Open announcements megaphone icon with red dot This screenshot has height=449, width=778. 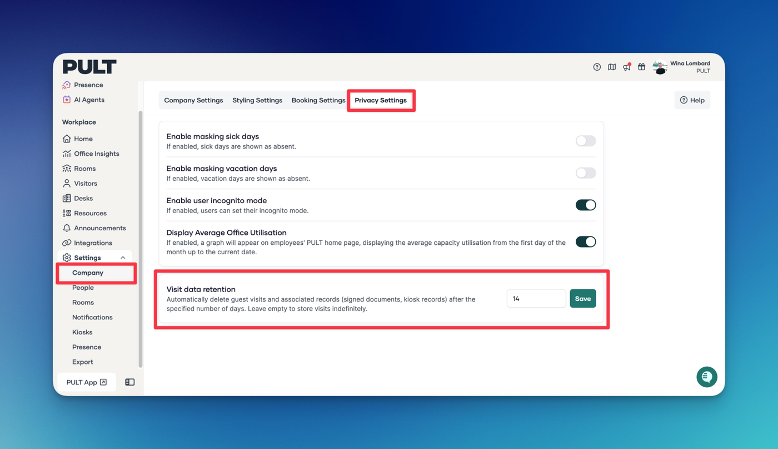point(627,67)
